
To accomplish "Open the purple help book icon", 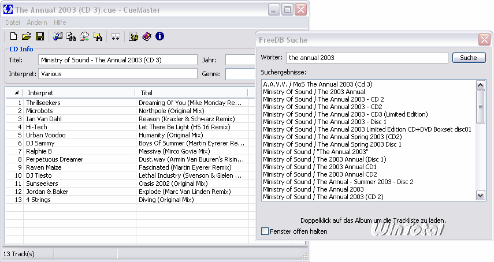I will click(x=147, y=36).
